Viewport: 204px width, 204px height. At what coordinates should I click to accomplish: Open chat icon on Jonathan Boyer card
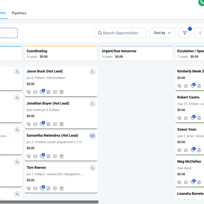point(35,124)
